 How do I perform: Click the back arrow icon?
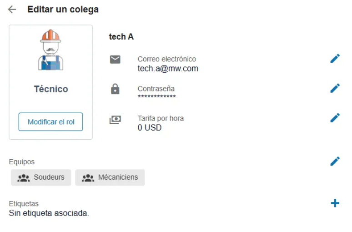[x=12, y=10]
